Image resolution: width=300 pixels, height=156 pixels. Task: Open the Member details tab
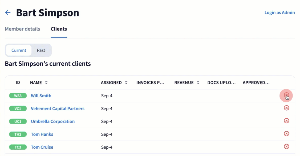coord(22,29)
